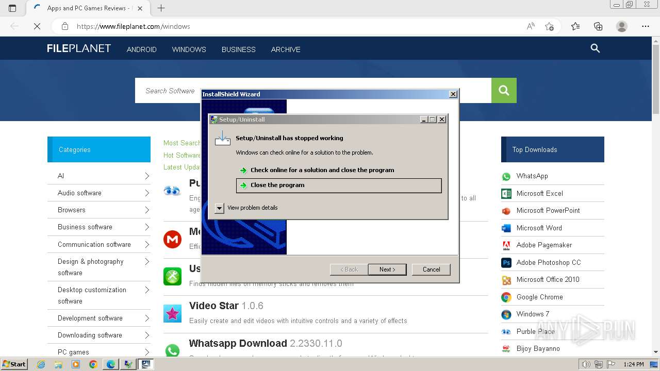Viewport: 660px width, 371px height.
Task: Open the Bijoy Bayanno link
Action: point(538,349)
